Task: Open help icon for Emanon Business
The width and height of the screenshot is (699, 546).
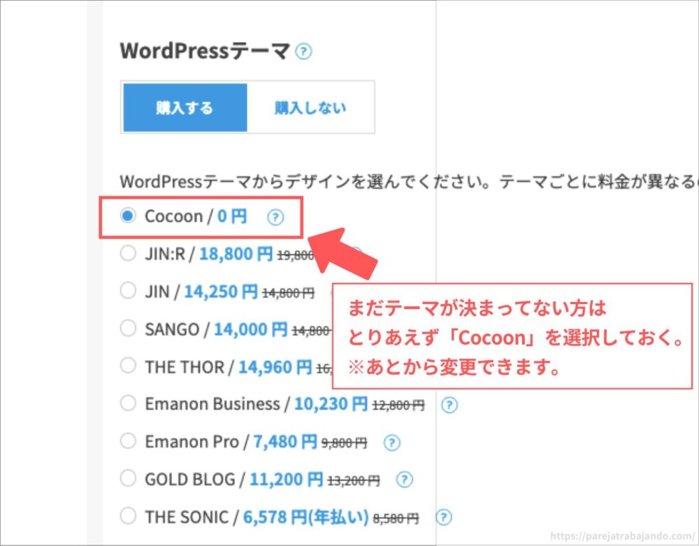Action: point(449,405)
